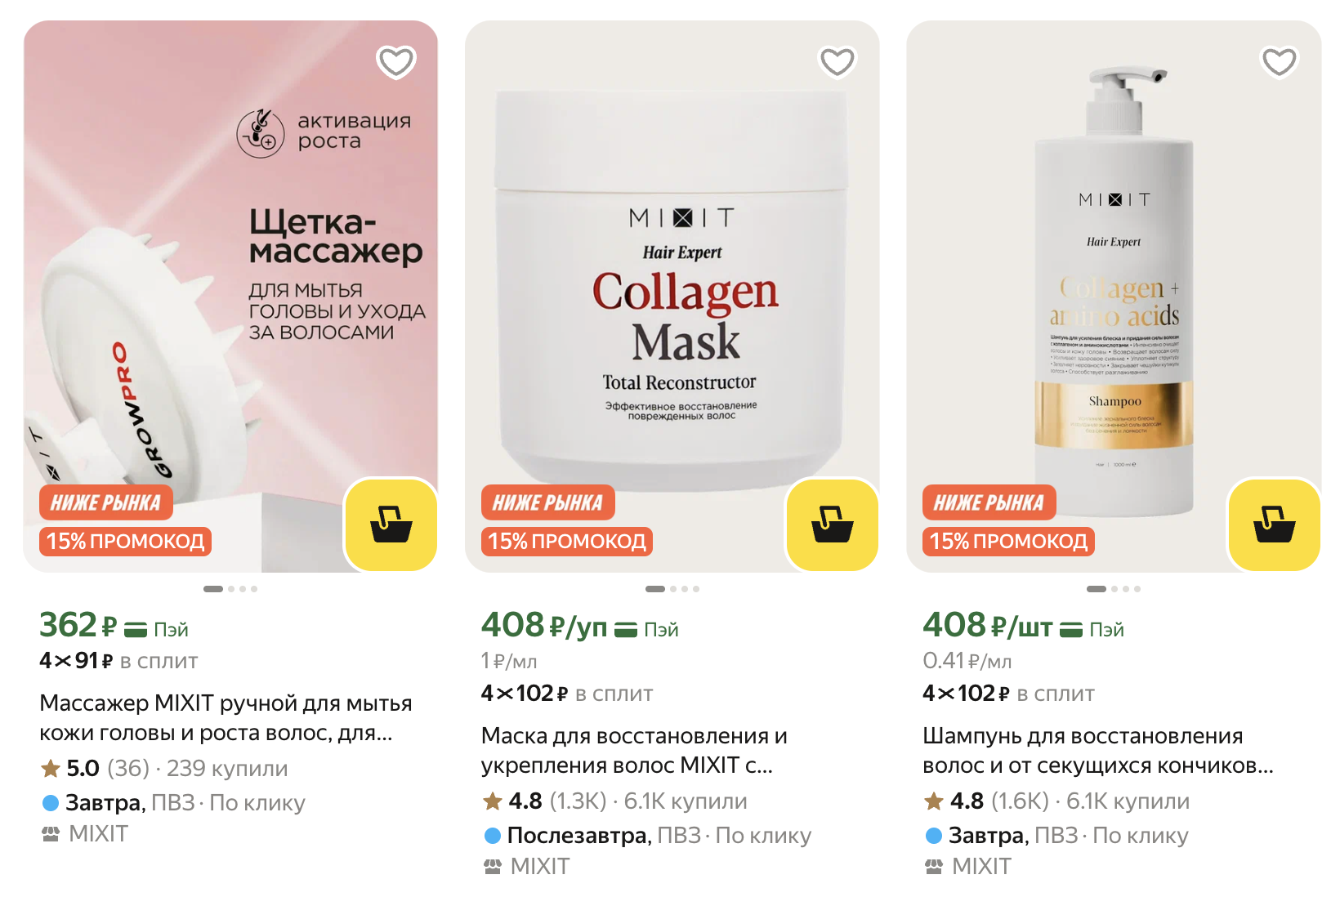Click the 15% ПРОМОКОД badge on shampoo
Image resolution: width=1340 pixels, height=897 pixels.
coord(1008,541)
